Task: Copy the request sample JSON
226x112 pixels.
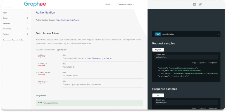Action: 194,63
